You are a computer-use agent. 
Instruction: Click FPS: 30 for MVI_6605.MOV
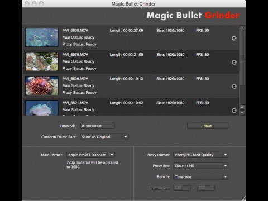coord(203,31)
